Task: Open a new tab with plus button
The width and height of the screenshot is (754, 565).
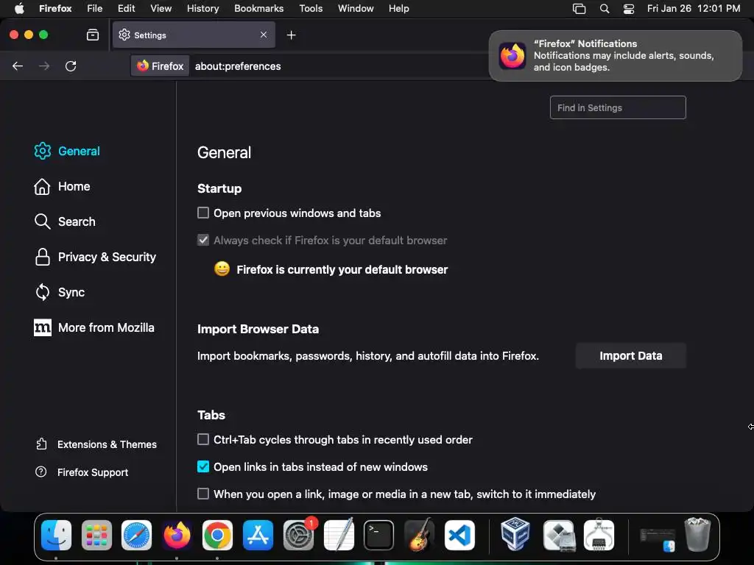Action: click(291, 35)
